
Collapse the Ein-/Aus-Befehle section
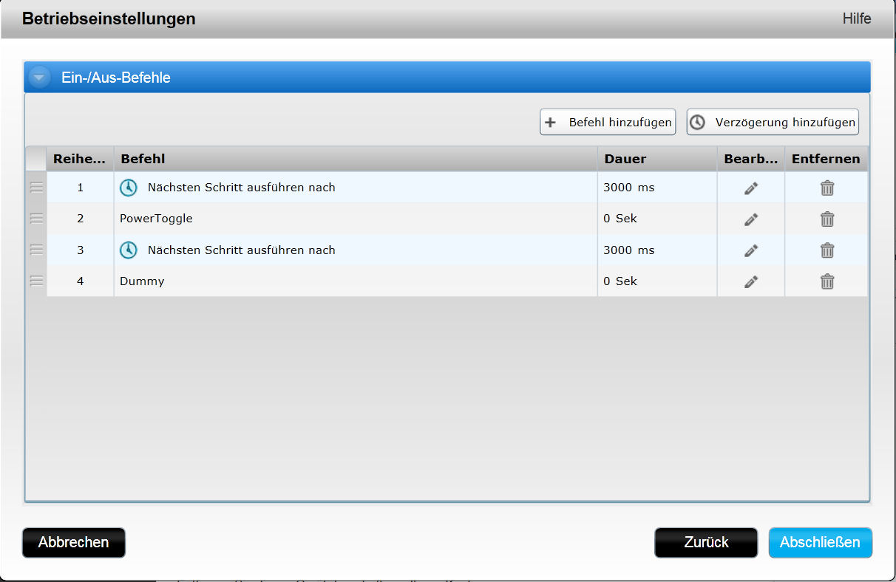coord(39,78)
